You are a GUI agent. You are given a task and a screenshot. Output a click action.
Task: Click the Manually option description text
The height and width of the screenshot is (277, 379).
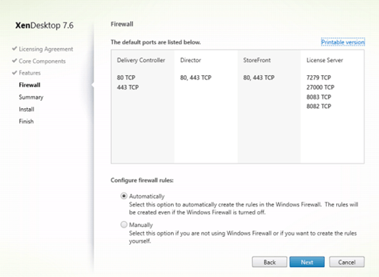coord(243,237)
